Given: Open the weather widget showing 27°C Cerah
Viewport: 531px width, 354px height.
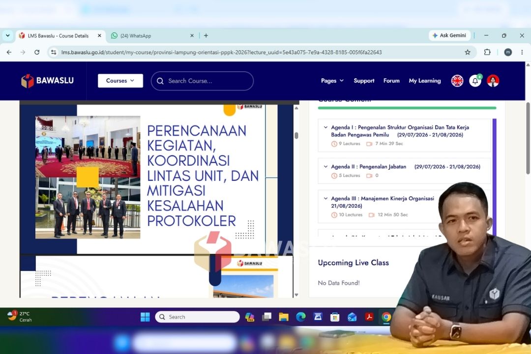Looking at the screenshot, I should coord(20,317).
